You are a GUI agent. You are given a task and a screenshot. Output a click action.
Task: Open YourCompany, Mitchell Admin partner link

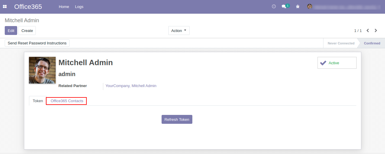(131, 86)
